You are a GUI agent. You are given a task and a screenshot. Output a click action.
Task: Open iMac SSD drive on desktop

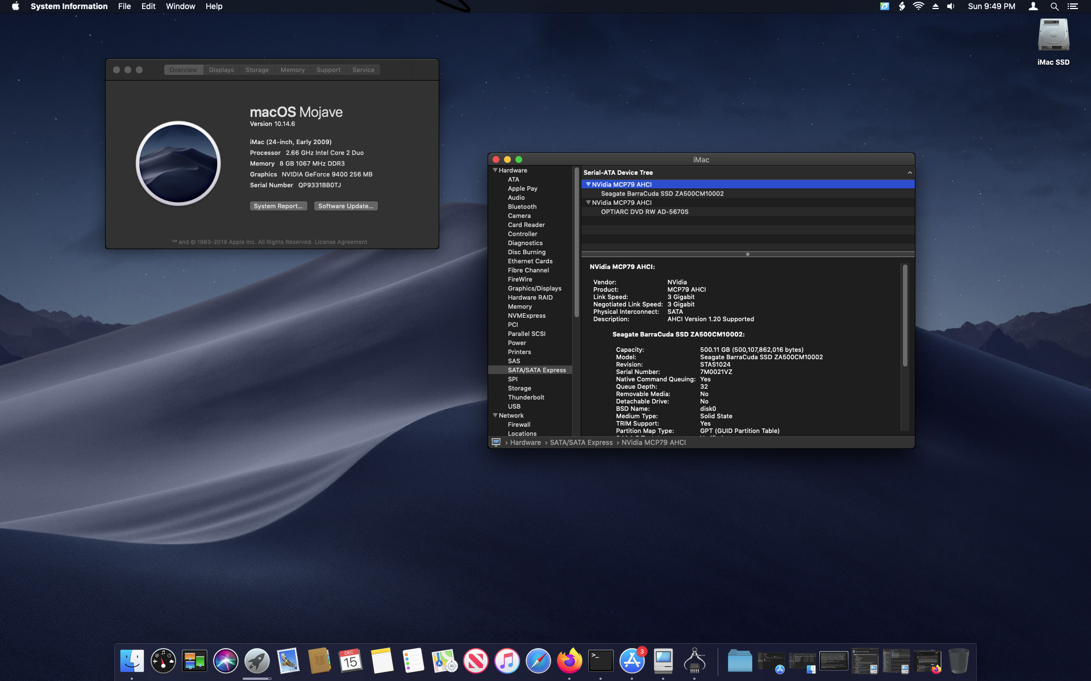pos(1053,41)
